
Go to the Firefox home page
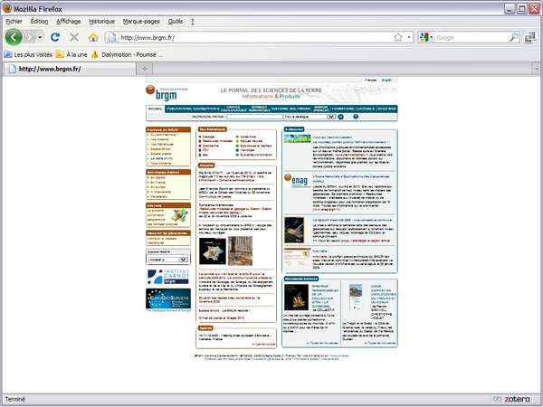[93, 38]
